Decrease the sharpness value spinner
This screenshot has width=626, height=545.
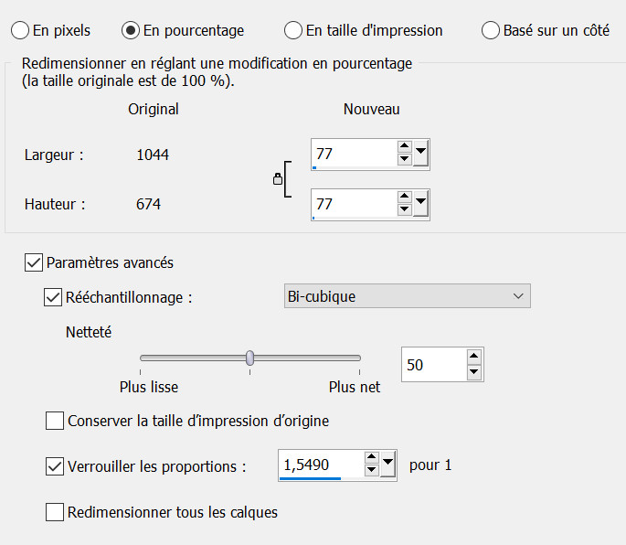(473, 371)
